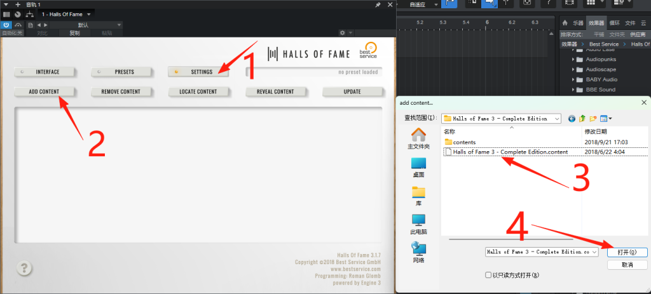Pin the Halls Of Fame plugin window

[x=378, y=4]
